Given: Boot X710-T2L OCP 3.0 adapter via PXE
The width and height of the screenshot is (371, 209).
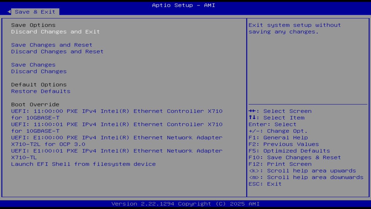Looking at the screenshot, I should 117,138.
